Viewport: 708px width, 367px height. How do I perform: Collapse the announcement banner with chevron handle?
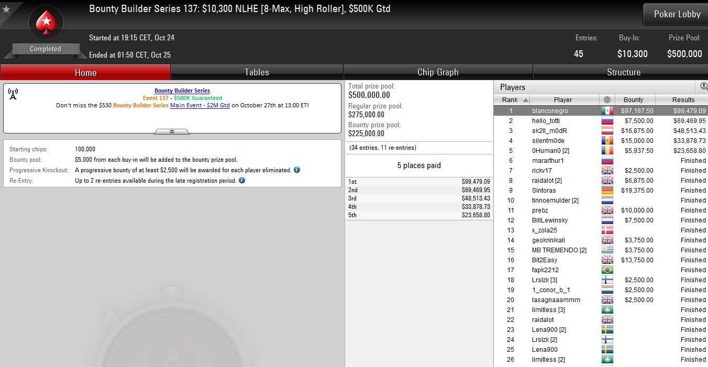[x=172, y=132]
